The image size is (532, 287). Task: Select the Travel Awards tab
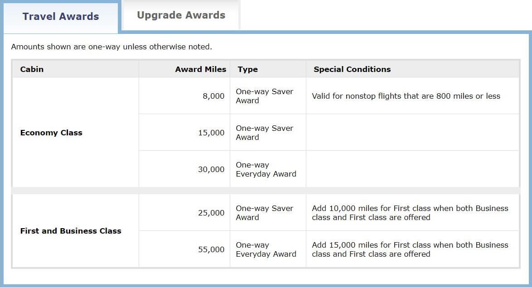[61, 17]
